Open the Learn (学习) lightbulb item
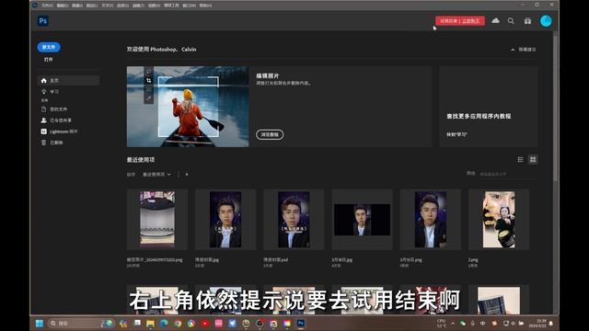Image resolution: width=589 pixels, height=331 pixels. click(x=50, y=92)
